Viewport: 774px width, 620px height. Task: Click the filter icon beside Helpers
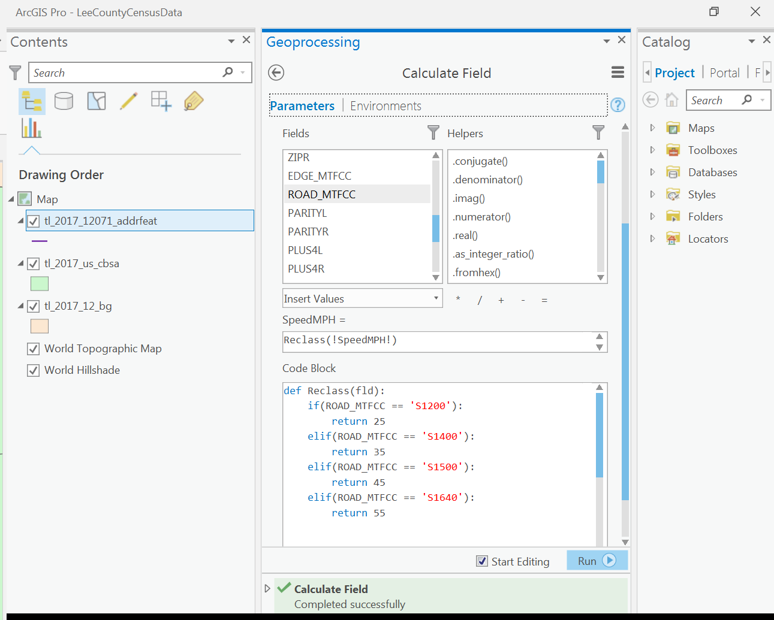click(598, 132)
